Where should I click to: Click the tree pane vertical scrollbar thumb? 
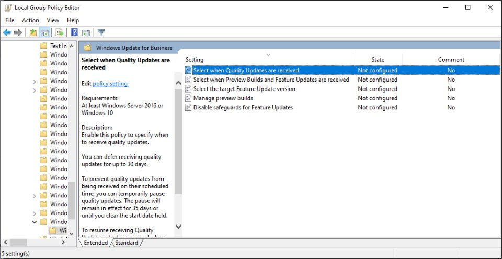click(x=72, y=200)
